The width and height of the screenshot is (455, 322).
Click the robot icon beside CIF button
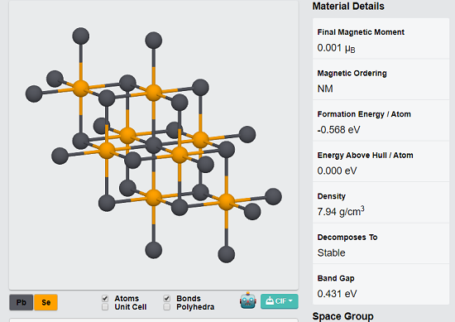(248, 300)
